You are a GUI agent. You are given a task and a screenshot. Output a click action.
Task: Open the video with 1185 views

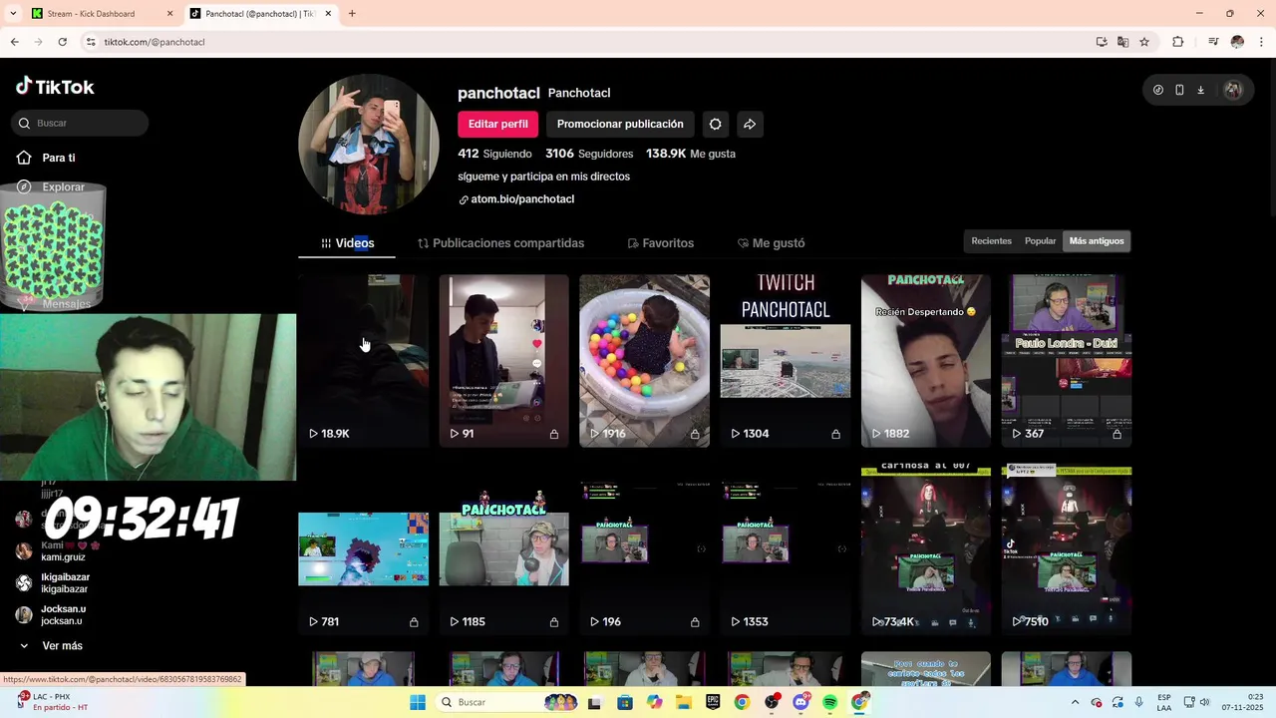[503, 549]
